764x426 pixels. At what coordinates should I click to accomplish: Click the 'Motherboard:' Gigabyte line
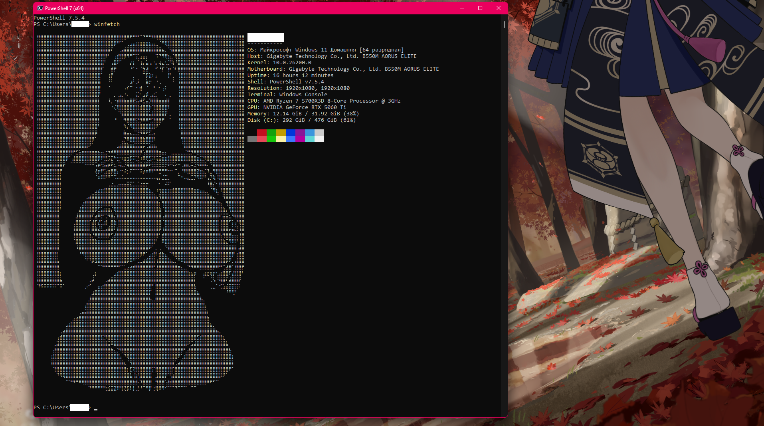click(x=343, y=69)
